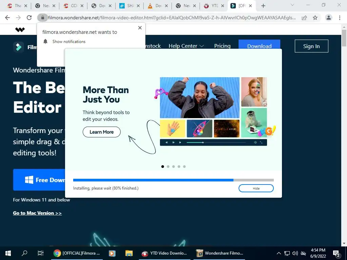Bookmark this page with star icon
Image resolution: width=347 pixels, height=260 pixels.
[315, 18]
